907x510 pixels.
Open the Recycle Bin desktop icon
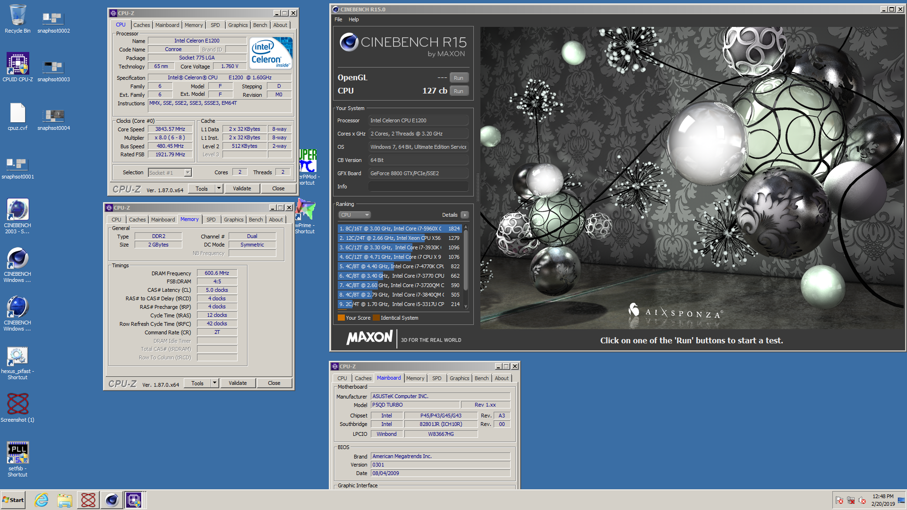tap(17, 19)
